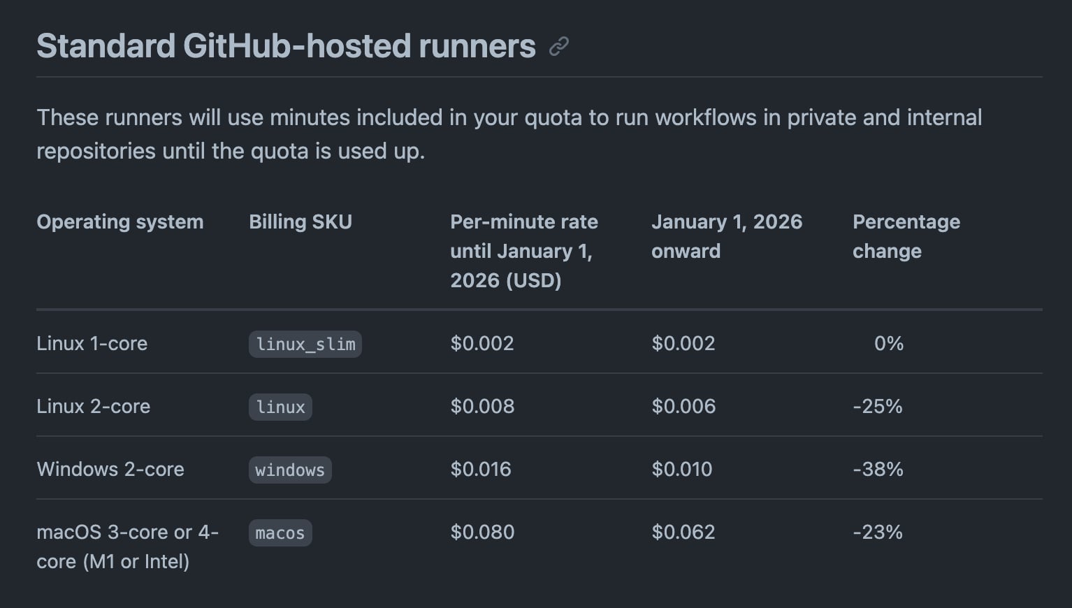
Task: Select the windows billing SKU code
Action: [x=290, y=470]
